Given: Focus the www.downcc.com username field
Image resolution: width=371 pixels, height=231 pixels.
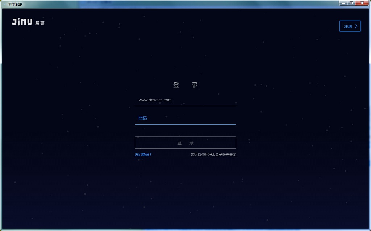Looking at the screenshot, I should click(185, 100).
